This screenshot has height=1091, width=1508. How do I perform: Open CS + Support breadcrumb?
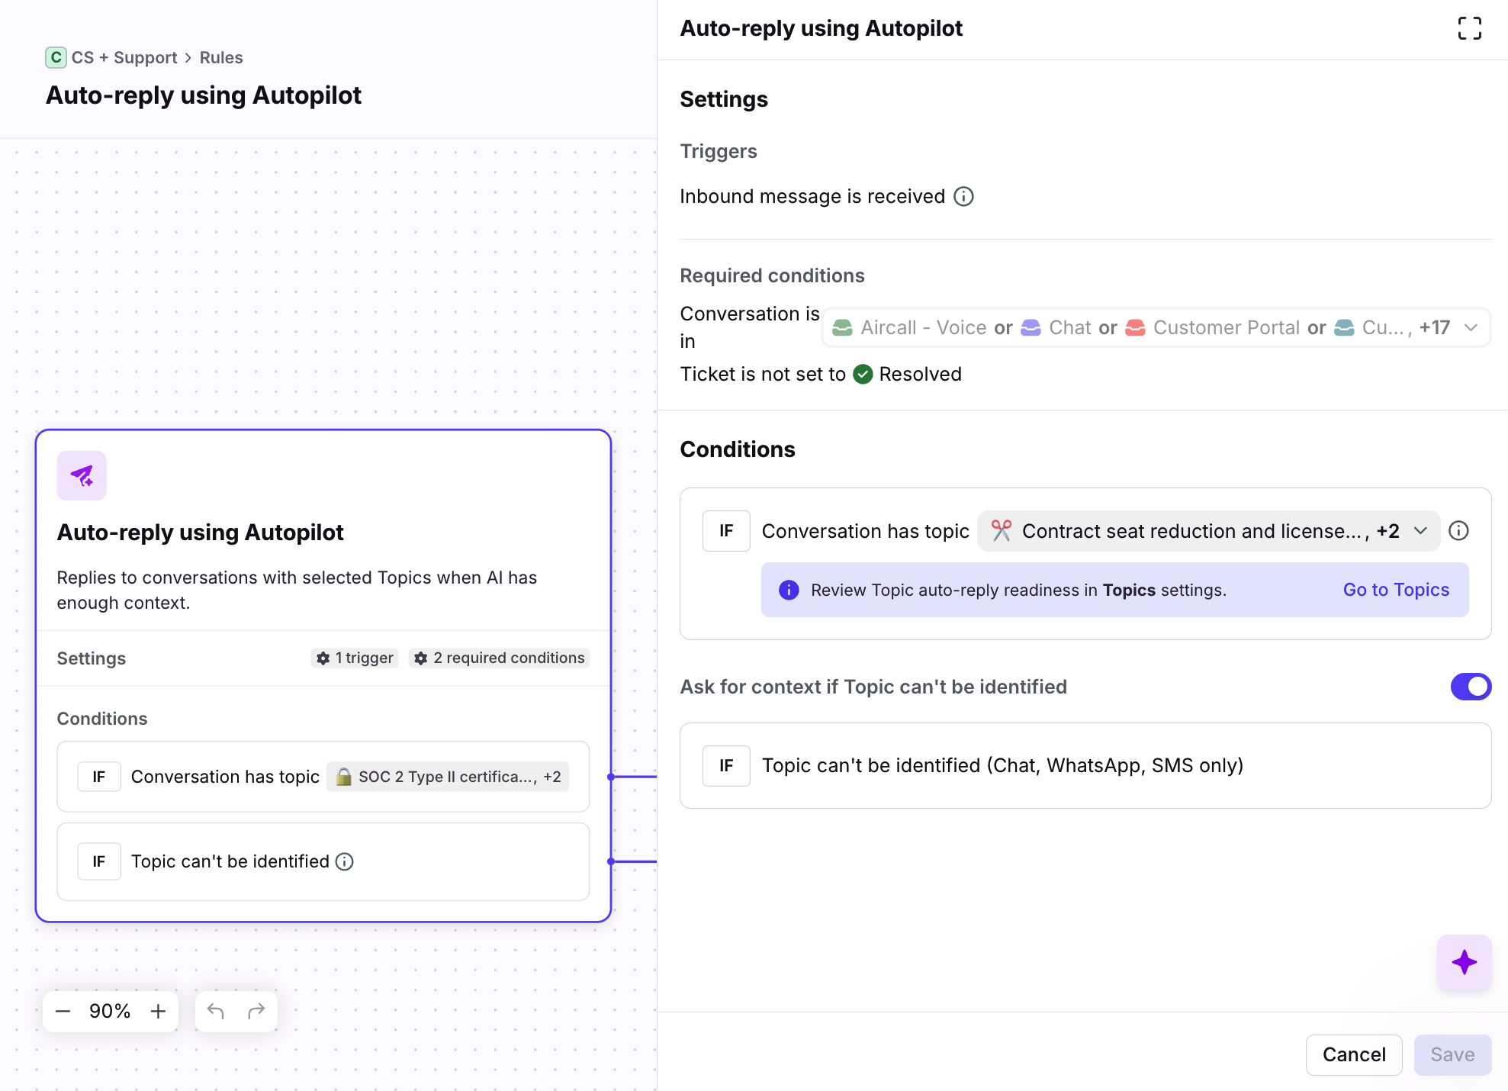point(124,58)
